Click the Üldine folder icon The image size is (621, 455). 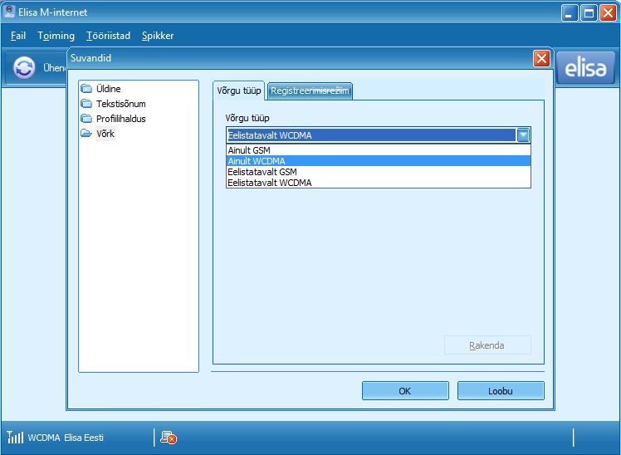(x=87, y=89)
